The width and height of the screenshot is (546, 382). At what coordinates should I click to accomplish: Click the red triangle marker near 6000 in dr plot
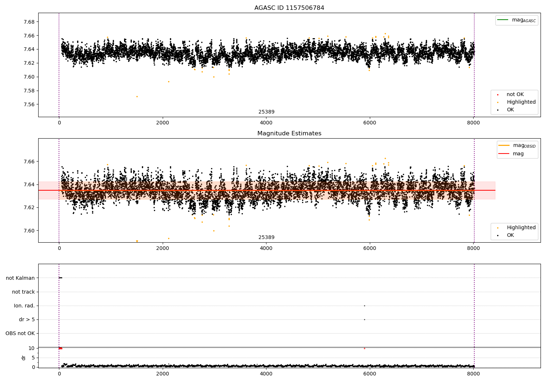(364, 349)
